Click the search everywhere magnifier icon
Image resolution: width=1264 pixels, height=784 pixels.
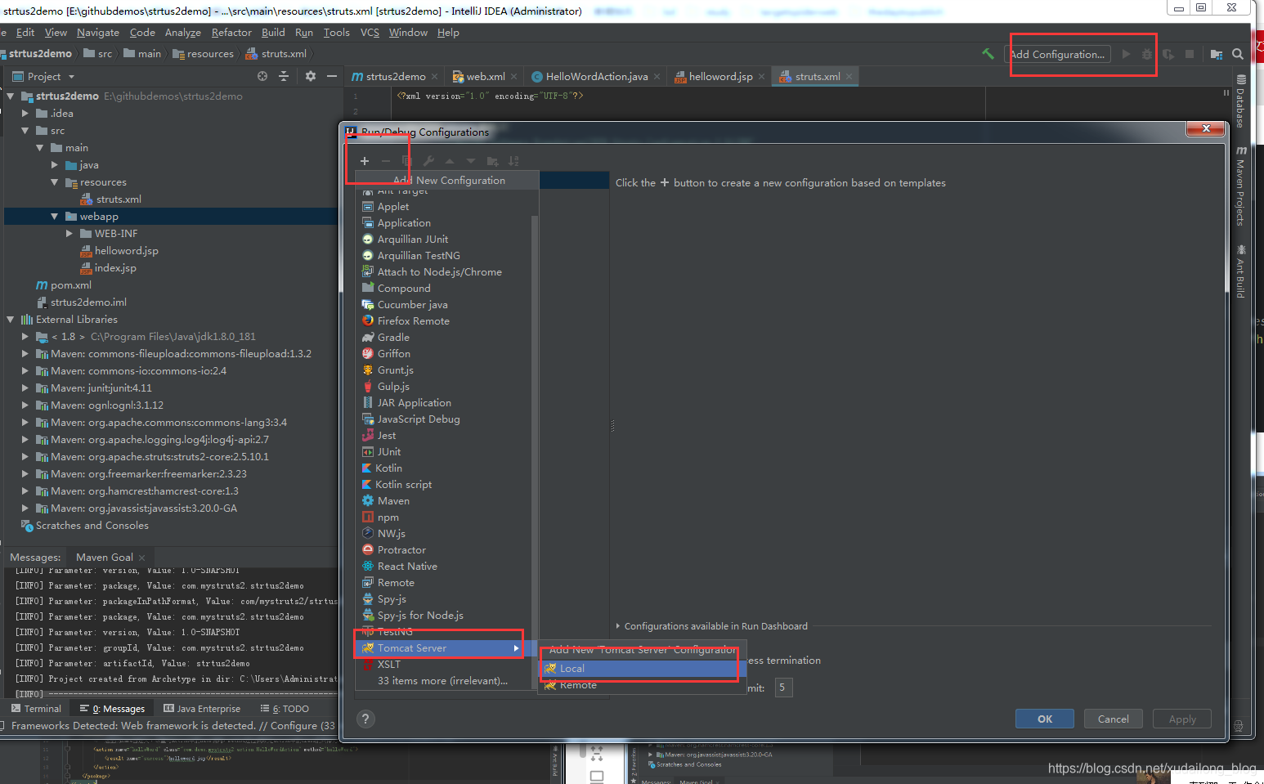(1238, 54)
